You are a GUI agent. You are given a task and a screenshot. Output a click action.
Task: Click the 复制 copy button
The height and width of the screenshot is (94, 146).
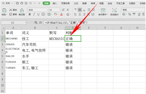(13, 14)
